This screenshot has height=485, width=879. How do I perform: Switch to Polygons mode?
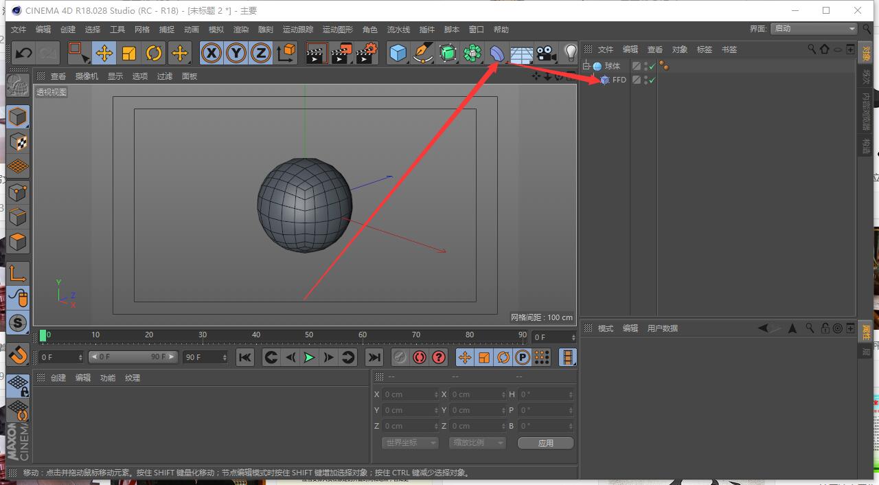(x=18, y=242)
